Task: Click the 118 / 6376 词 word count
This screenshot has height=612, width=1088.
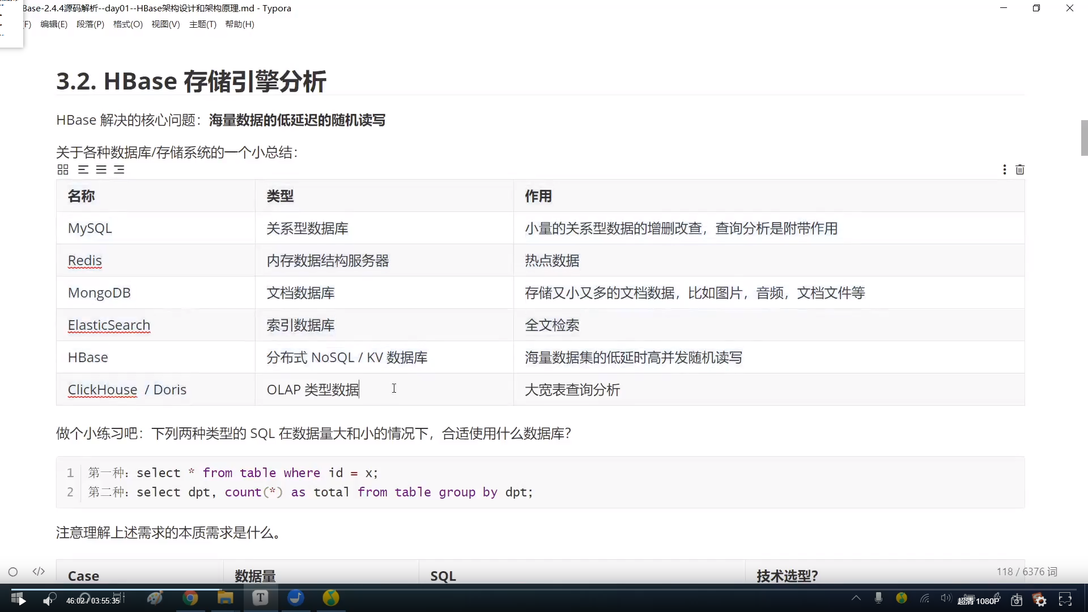Action: 1027,572
